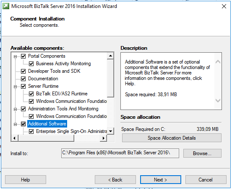Screen dimensions: 232x189
Task: Select Portal Components in the tree
Action: click(x=47, y=56)
